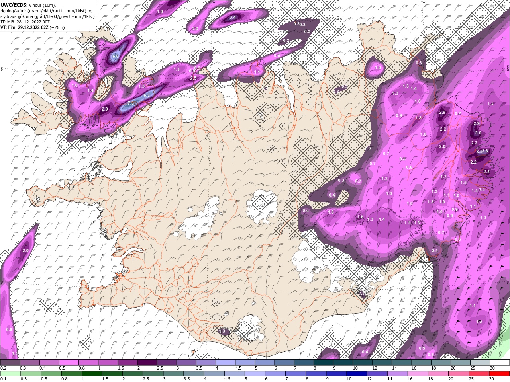Select the 1.9 value near the top edge
Viewport: 510px width, 382px height.
click(x=160, y=12)
